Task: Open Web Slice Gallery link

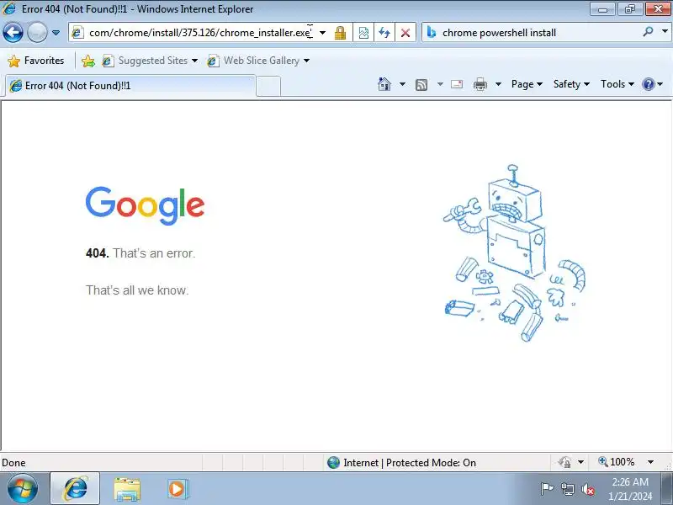Action: pos(254,61)
